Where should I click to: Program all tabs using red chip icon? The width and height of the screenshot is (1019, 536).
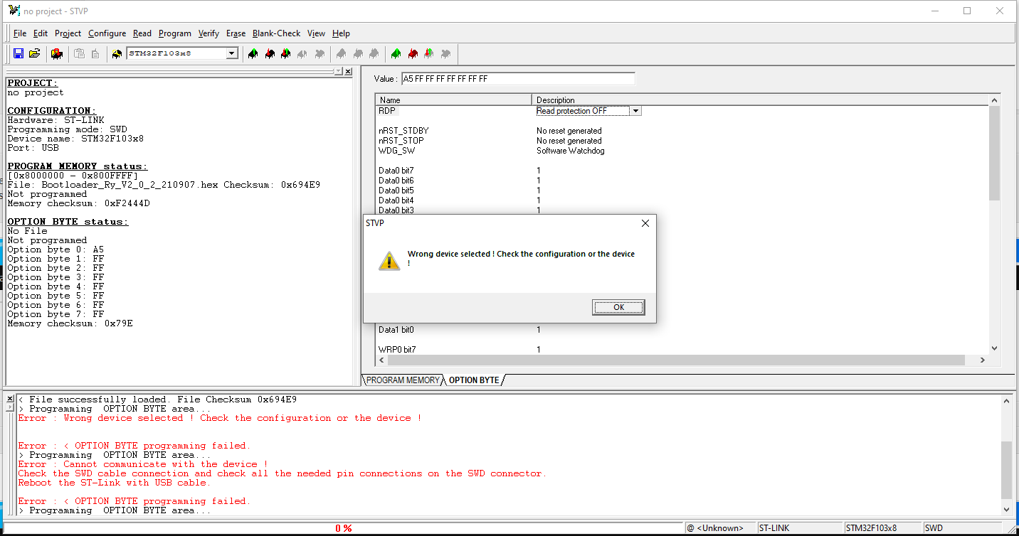[413, 54]
